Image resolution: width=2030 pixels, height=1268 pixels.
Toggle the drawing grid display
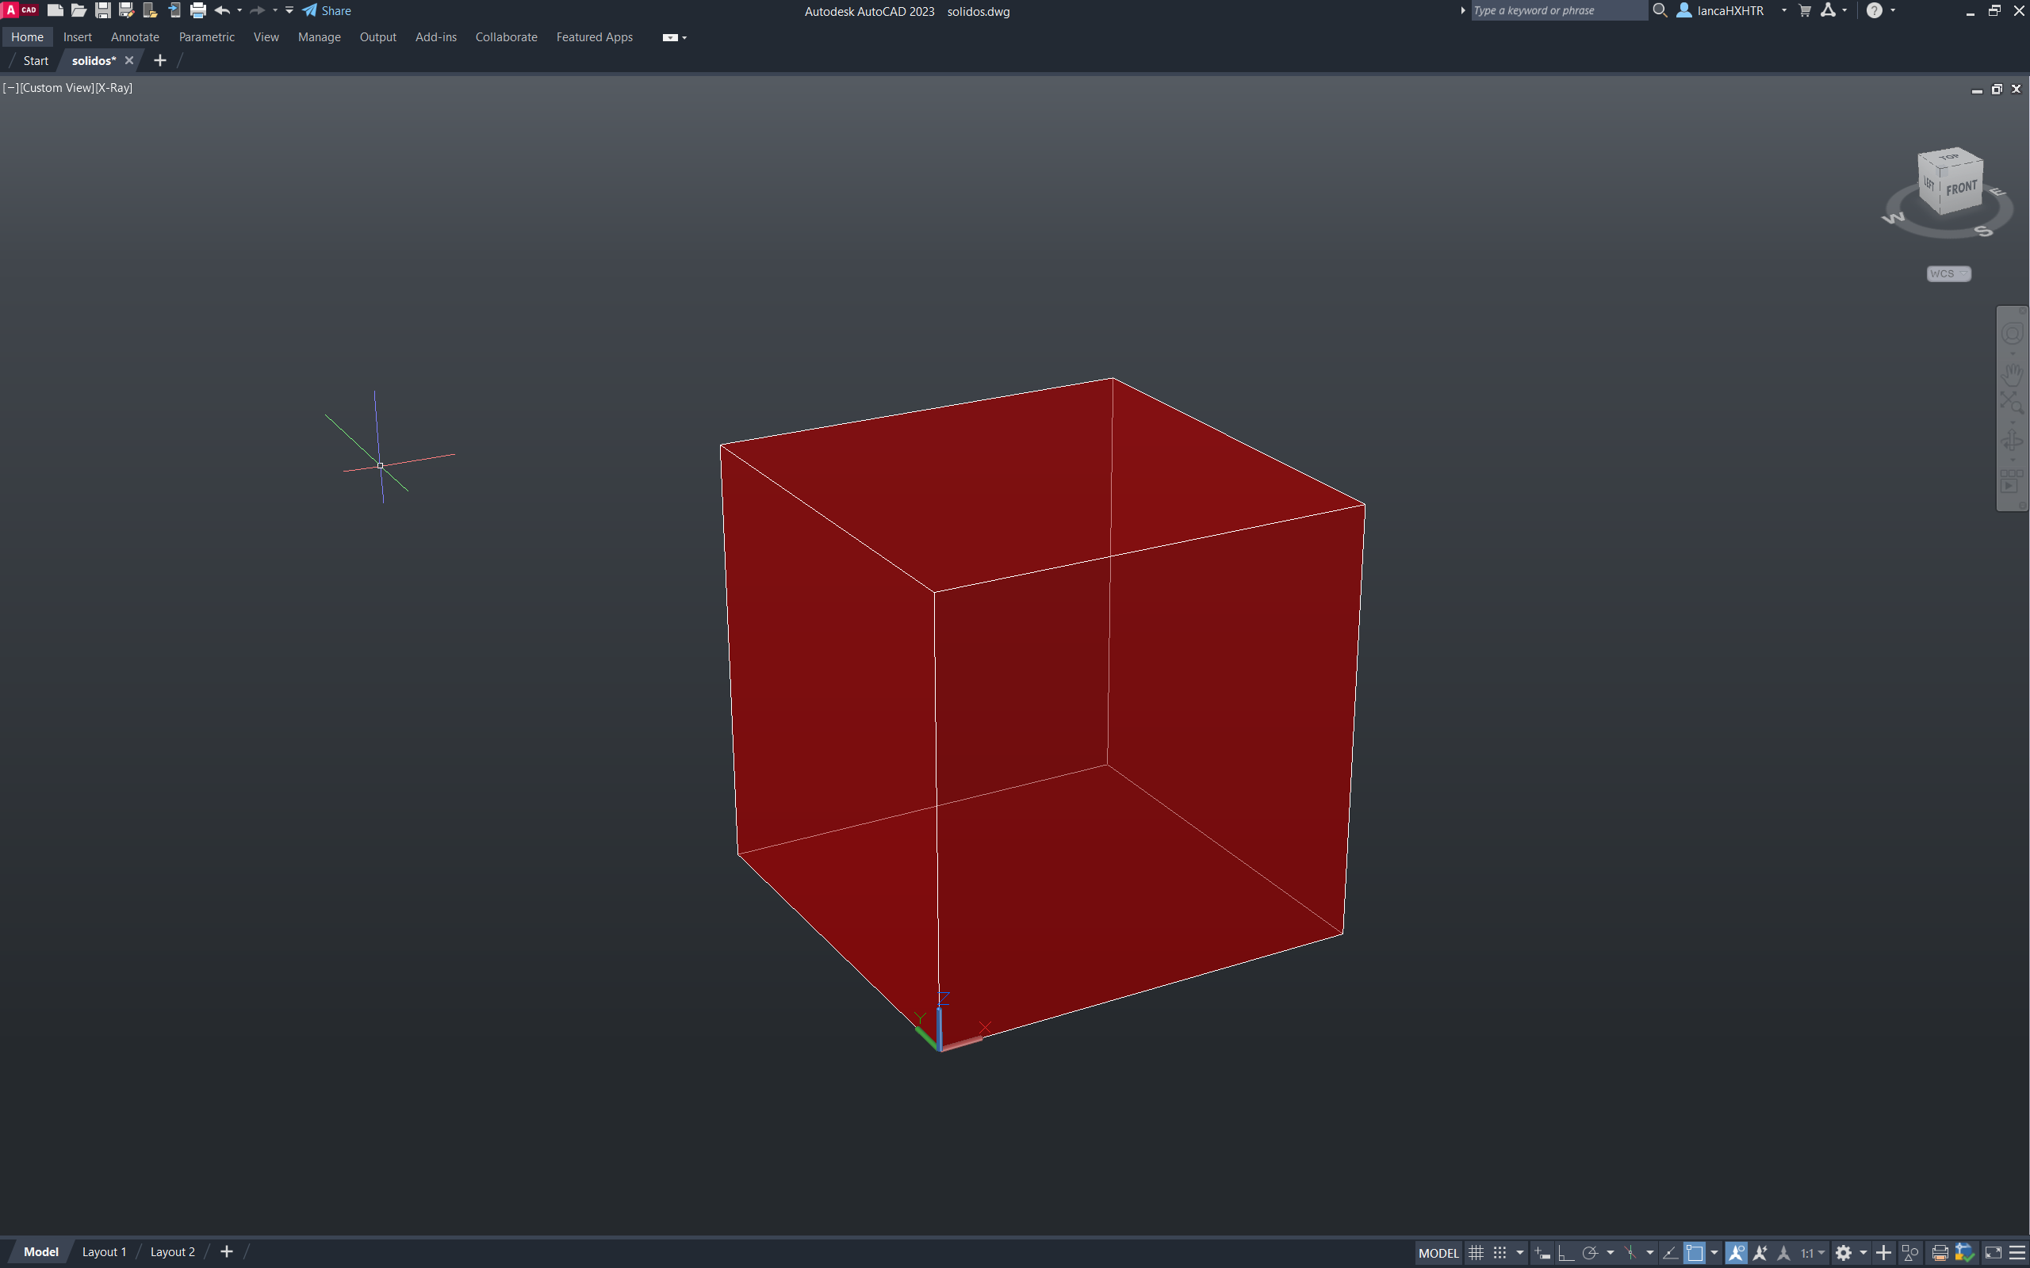click(x=1476, y=1252)
